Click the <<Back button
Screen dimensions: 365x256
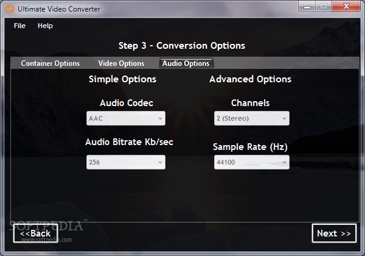[x=36, y=233]
